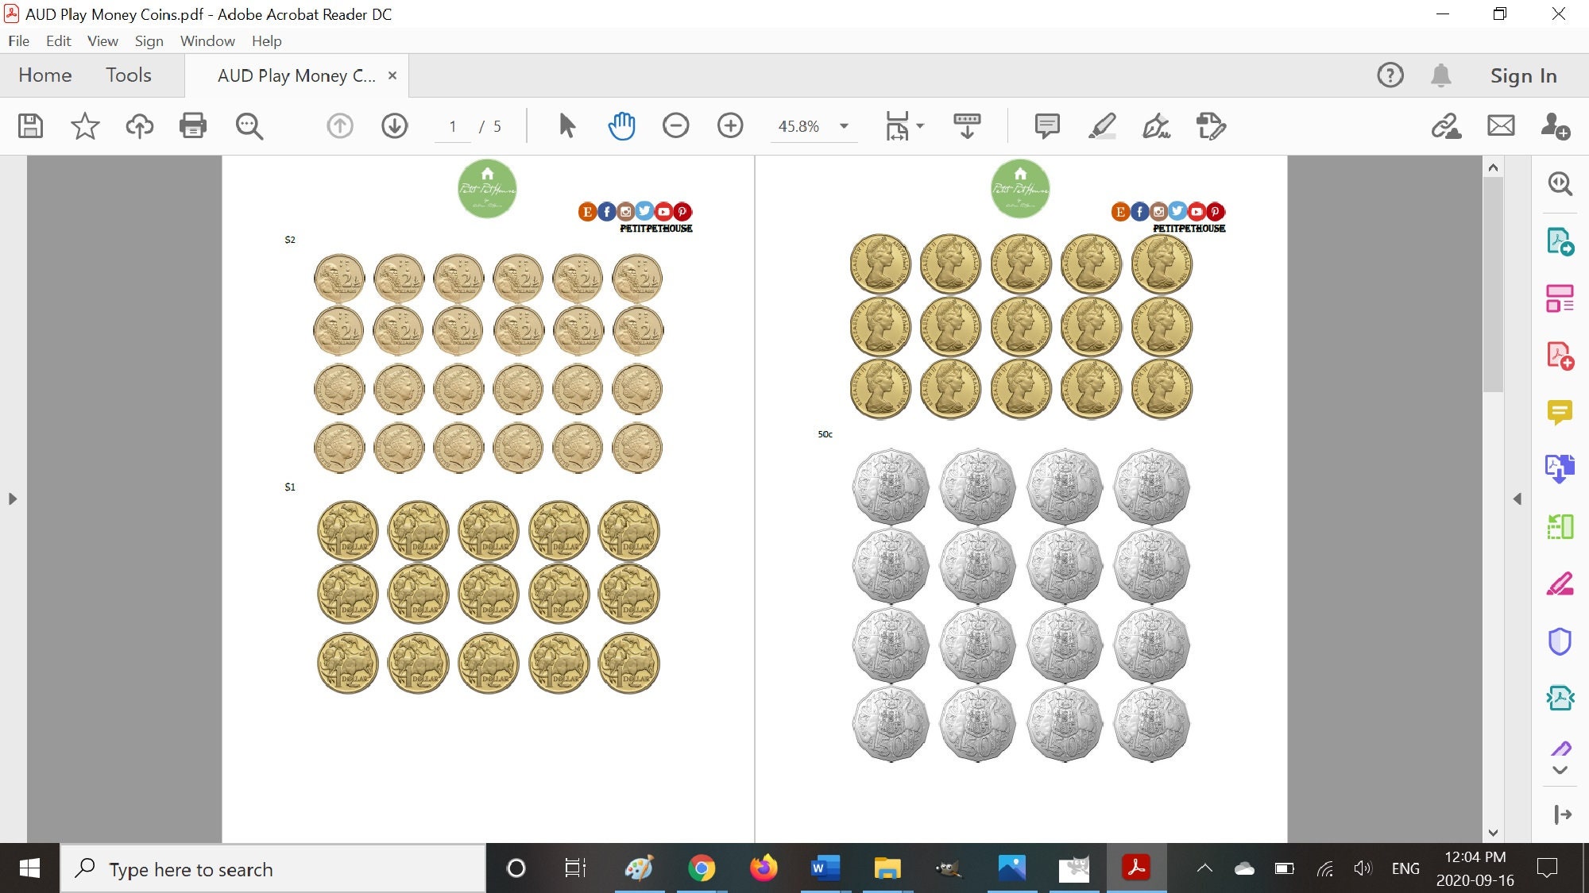Open the View menu
1589x893 pixels.
(102, 41)
